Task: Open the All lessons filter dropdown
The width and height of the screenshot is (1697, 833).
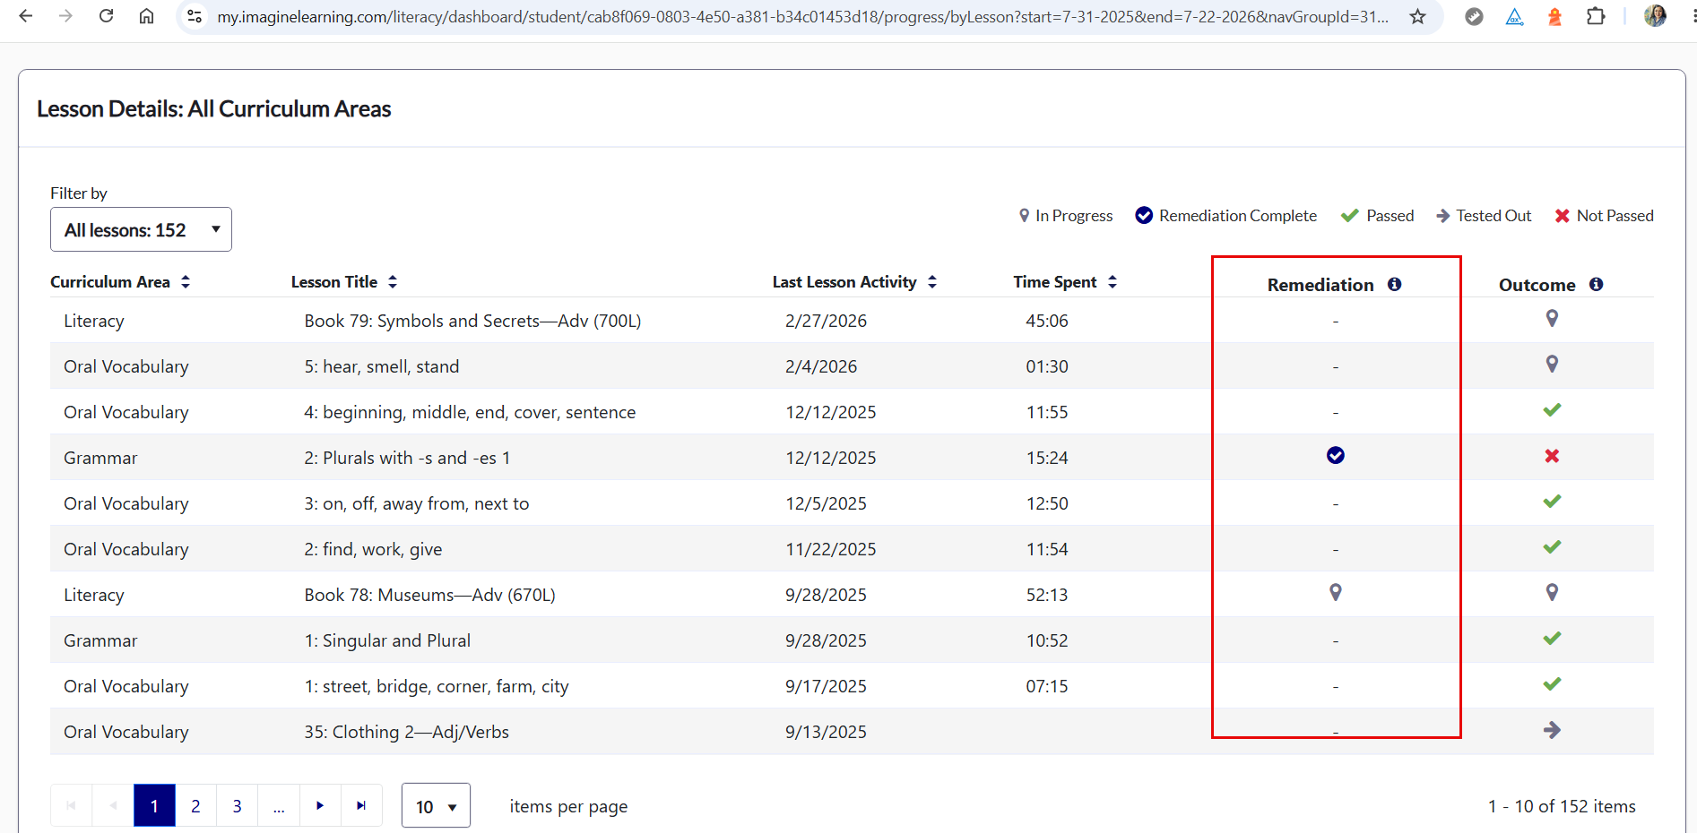Action: coord(141,229)
